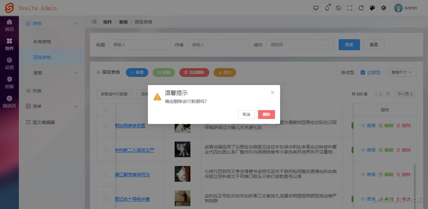Click the refresh page icon

pos(361,8)
